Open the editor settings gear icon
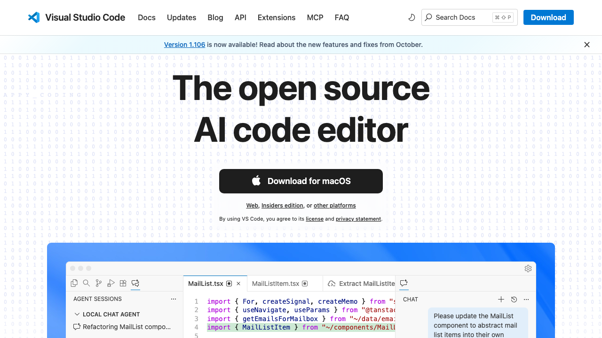Image resolution: width=602 pixels, height=338 pixels. pos(528,268)
